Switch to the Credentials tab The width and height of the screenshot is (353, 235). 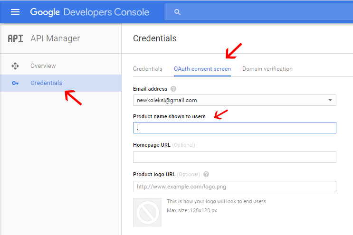[x=147, y=69]
